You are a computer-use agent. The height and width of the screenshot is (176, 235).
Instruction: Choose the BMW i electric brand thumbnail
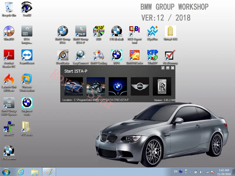click(118, 86)
